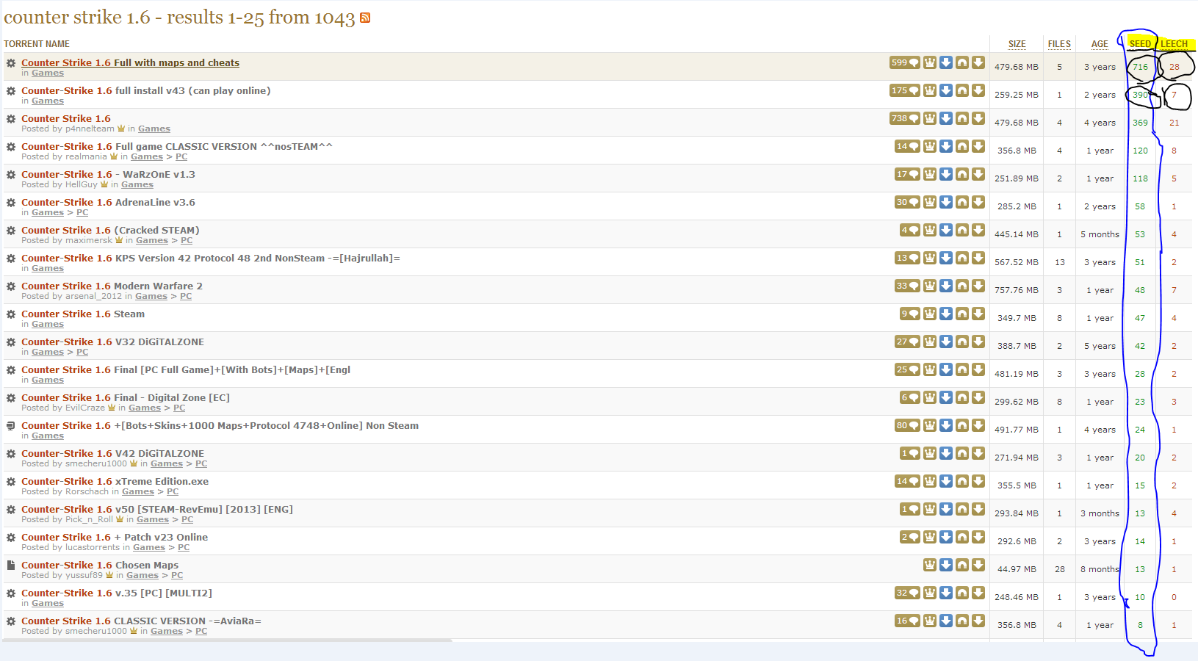The height and width of the screenshot is (661, 1198).
Task: Select the '567.52 MB' size cell
Action: (1017, 262)
